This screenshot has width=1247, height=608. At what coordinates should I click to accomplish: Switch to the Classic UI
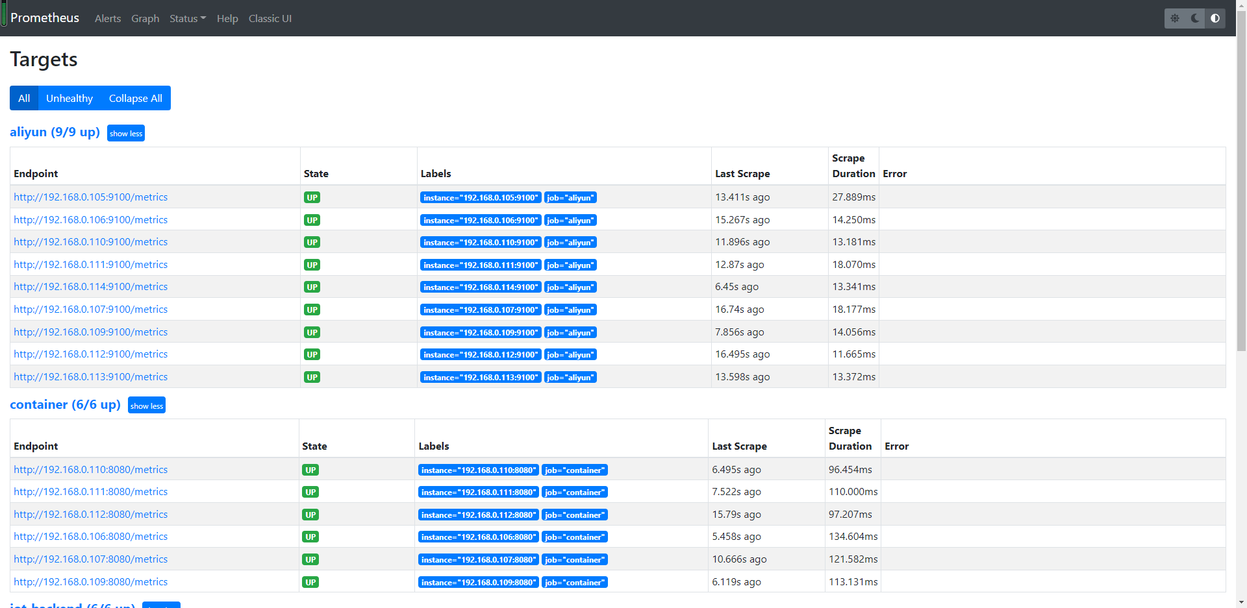click(270, 18)
